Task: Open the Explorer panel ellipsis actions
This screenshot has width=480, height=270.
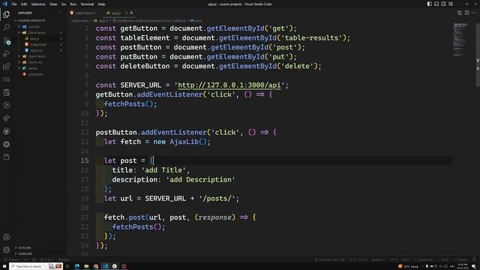Action: click(x=60, y=13)
